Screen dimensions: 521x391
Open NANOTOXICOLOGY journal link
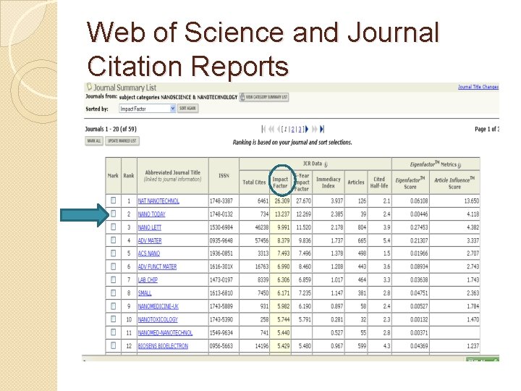pyautogui.click(x=158, y=319)
